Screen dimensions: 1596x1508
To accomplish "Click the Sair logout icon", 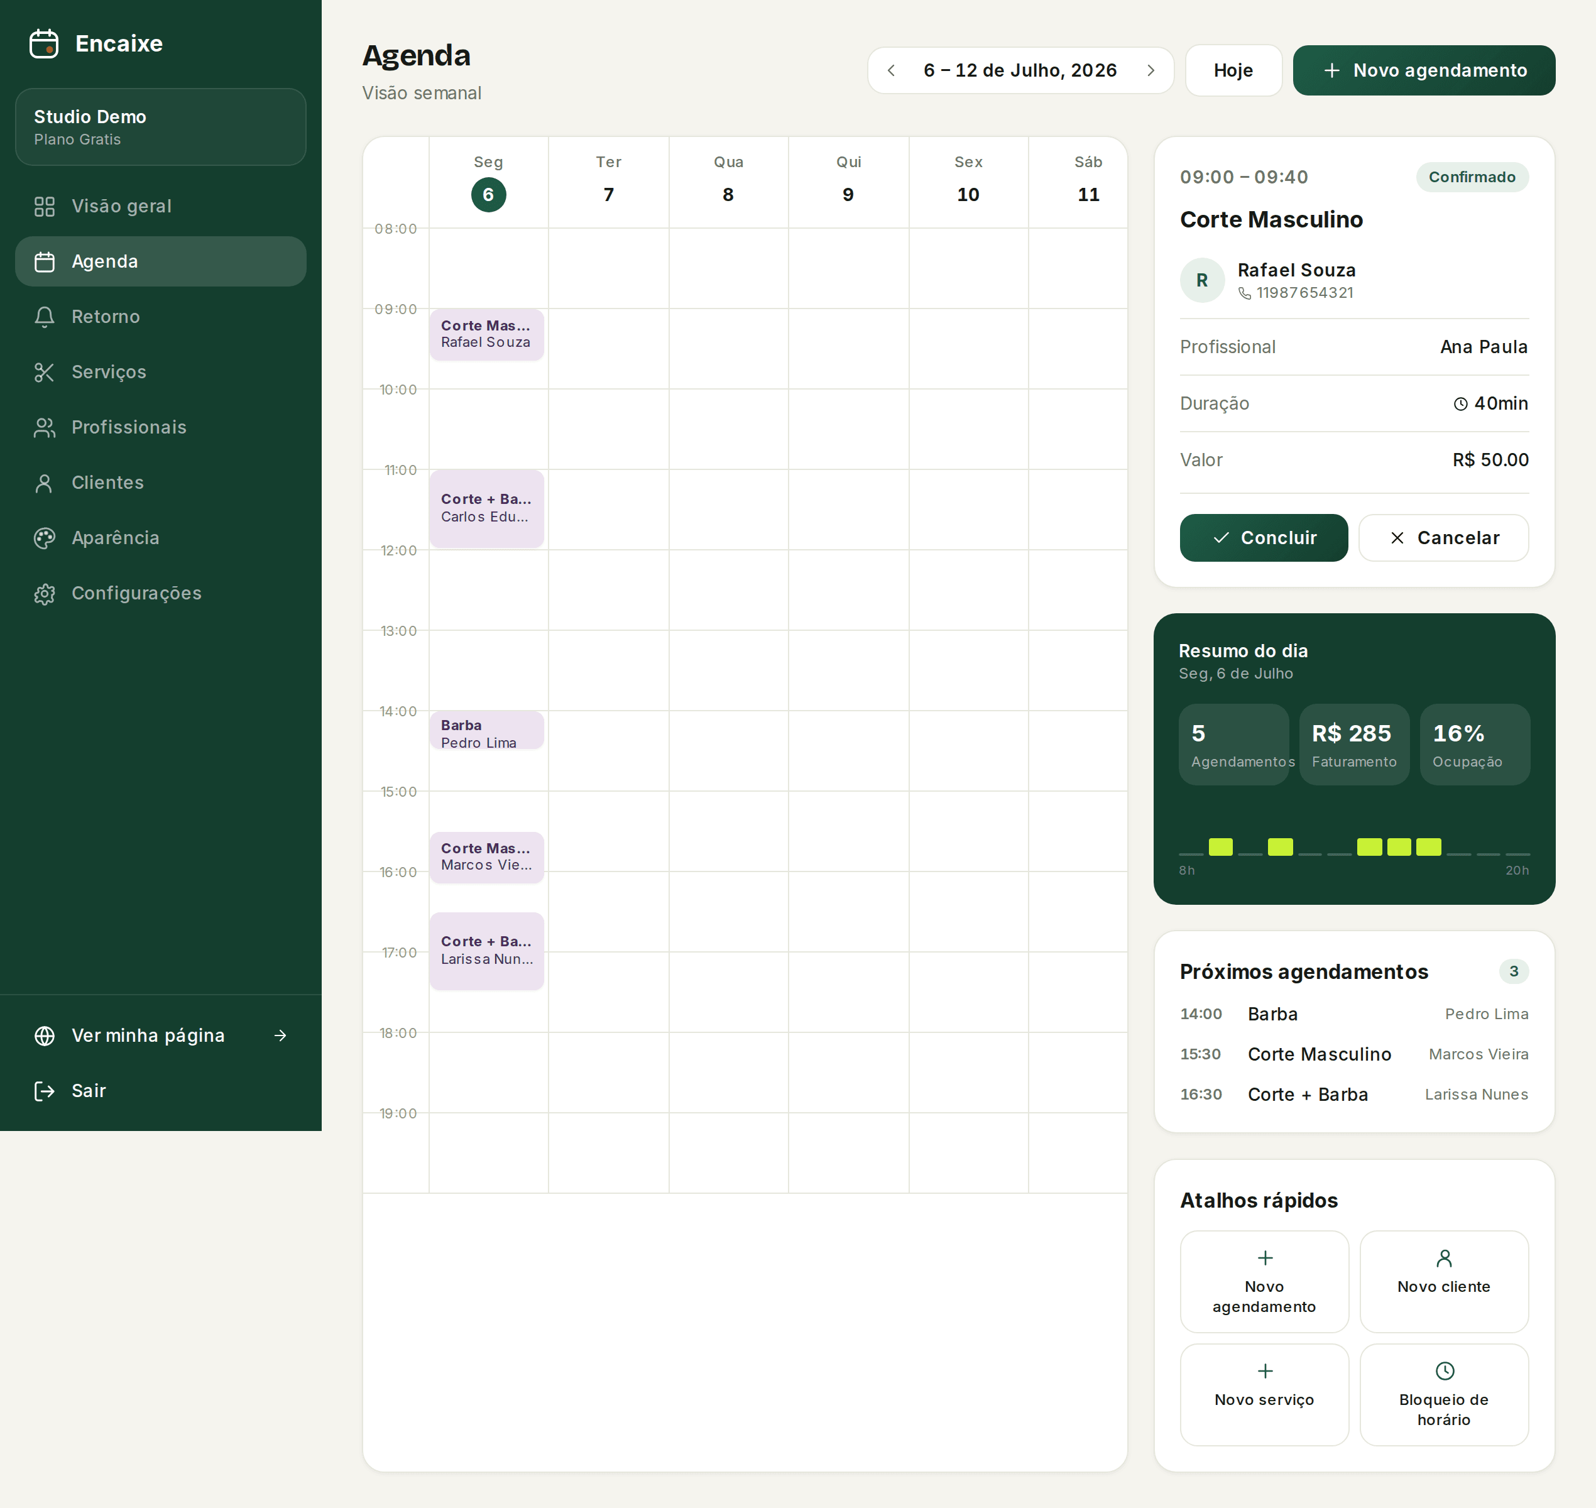I will [44, 1091].
